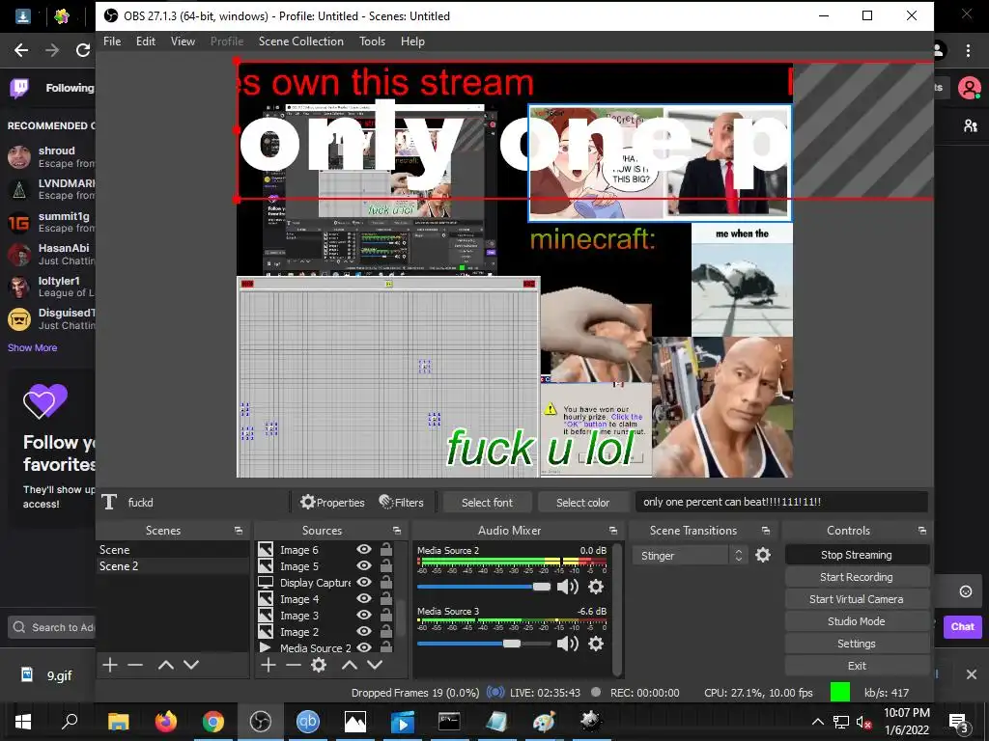Image resolution: width=989 pixels, height=741 pixels.
Task: Toggle lock on Image 5 source
Action: (386, 565)
